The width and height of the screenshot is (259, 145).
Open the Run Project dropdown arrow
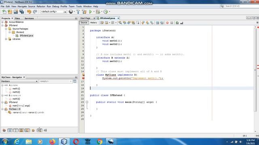coord(94,12)
